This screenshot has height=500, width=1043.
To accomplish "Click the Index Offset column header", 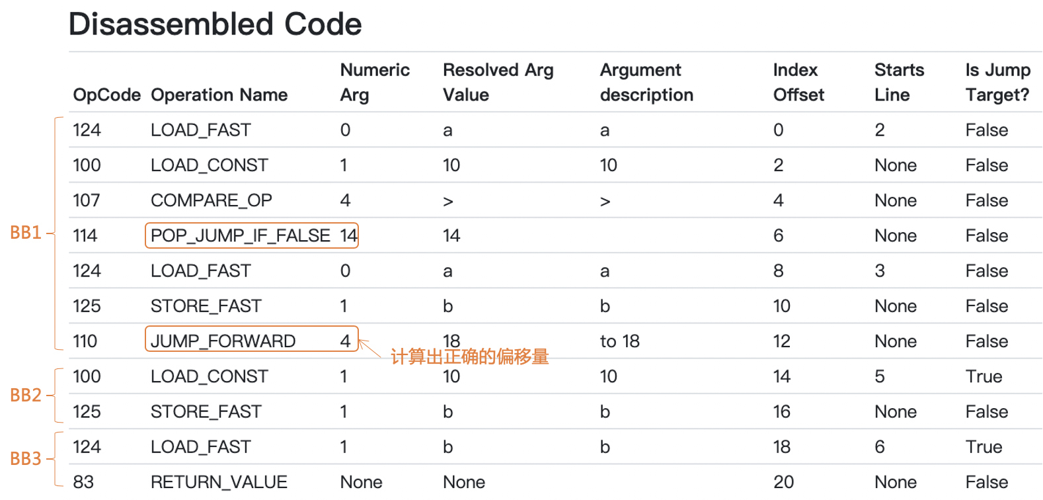I will (x=798, y=82).
